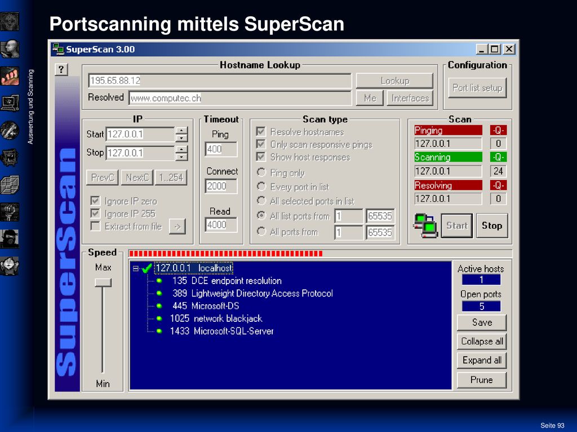Click the Read timeout field showing 4000

click(221, 224)
